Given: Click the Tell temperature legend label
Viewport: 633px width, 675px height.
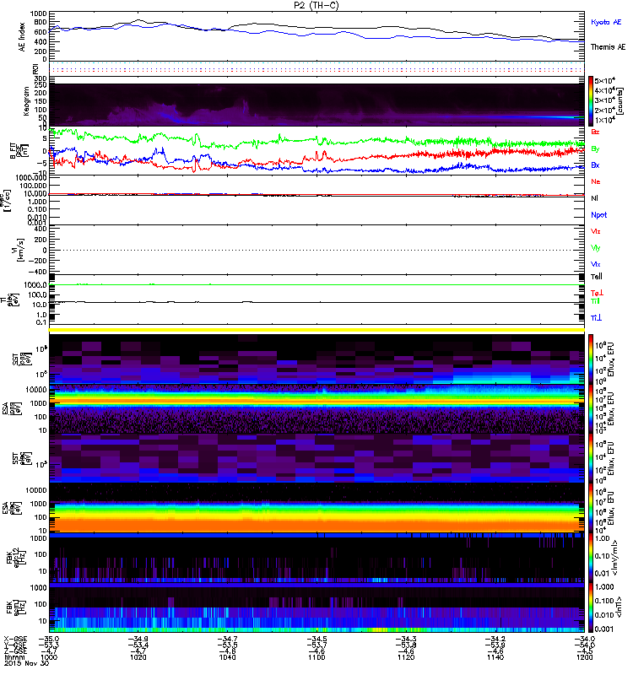Looking at the screenshot, I should click(596, 277).
